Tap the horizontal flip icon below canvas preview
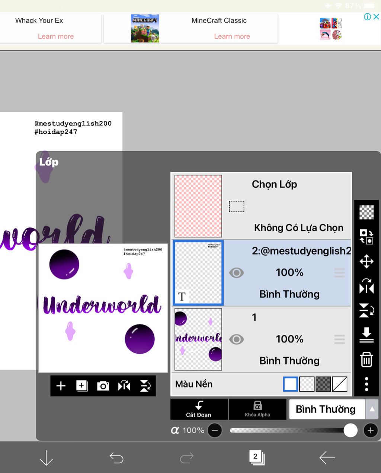The height and width of the screenshot is (473, 381). tap(124, 386)
